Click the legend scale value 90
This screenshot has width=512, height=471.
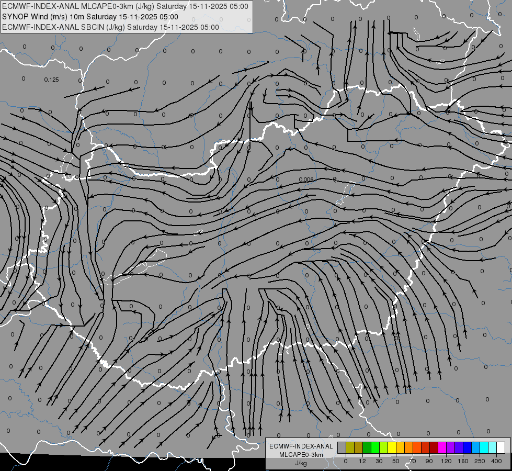[429, 461]
